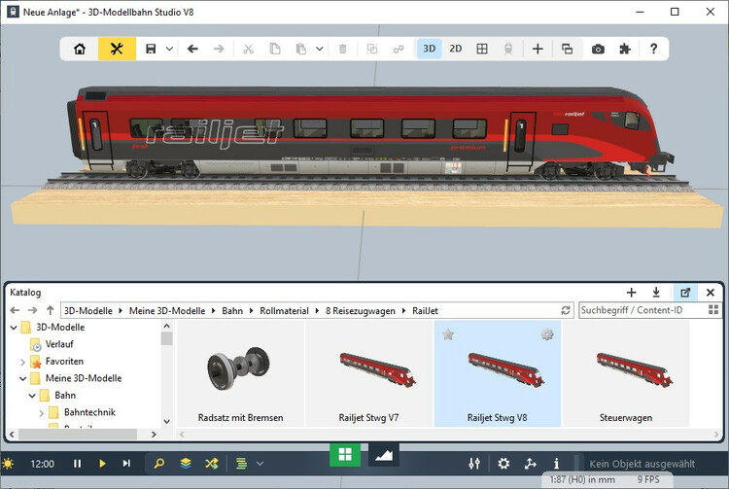
Task: Navigate catalog back arrow
Action: pyautogui.click(x=15, y=310)
